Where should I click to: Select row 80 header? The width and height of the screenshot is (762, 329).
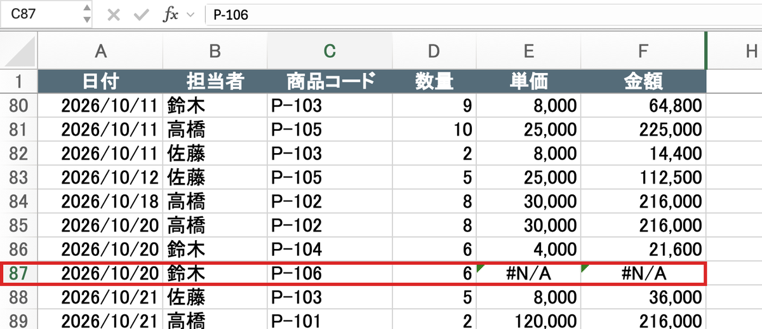tap(19, 105)
